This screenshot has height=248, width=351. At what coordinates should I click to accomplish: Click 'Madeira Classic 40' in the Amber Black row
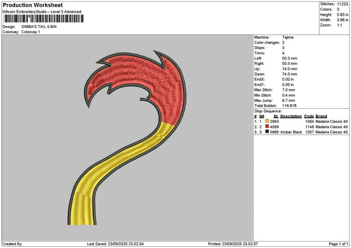(332, 132)
